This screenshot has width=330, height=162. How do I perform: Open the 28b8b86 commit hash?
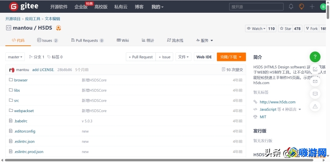pyautogui.click(x=65, y=70)
